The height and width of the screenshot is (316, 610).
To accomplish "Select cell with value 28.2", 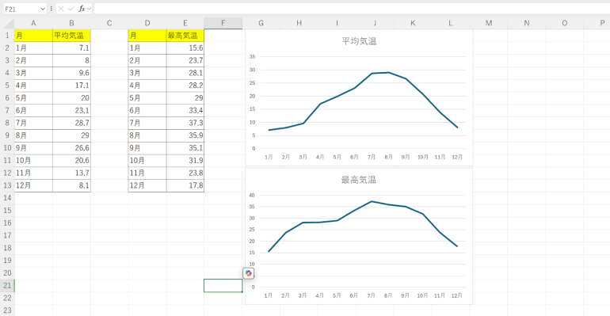I will 185,86.
